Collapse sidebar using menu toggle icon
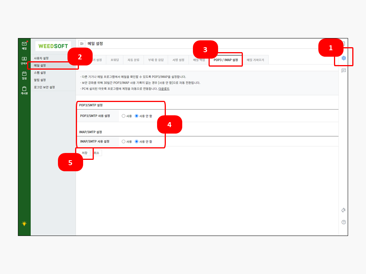 pyautogui.click(x=82, y=44)
